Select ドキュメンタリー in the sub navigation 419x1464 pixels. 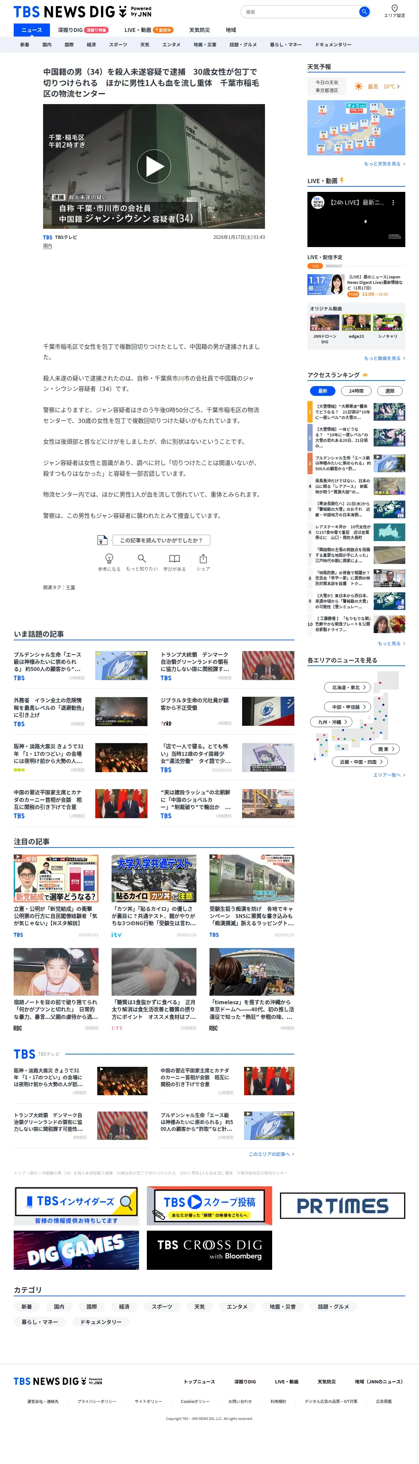point(333,44)
